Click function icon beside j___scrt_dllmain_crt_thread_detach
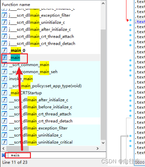The image size is (145, 167). pyautogui.click(x=4, y=44)
